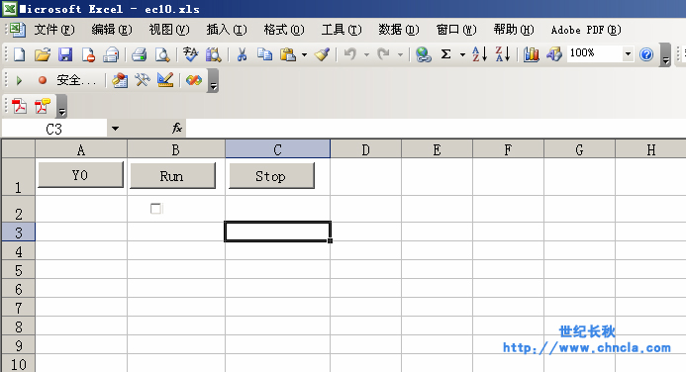Click the Run button on sheet

(x=173, y=176)
